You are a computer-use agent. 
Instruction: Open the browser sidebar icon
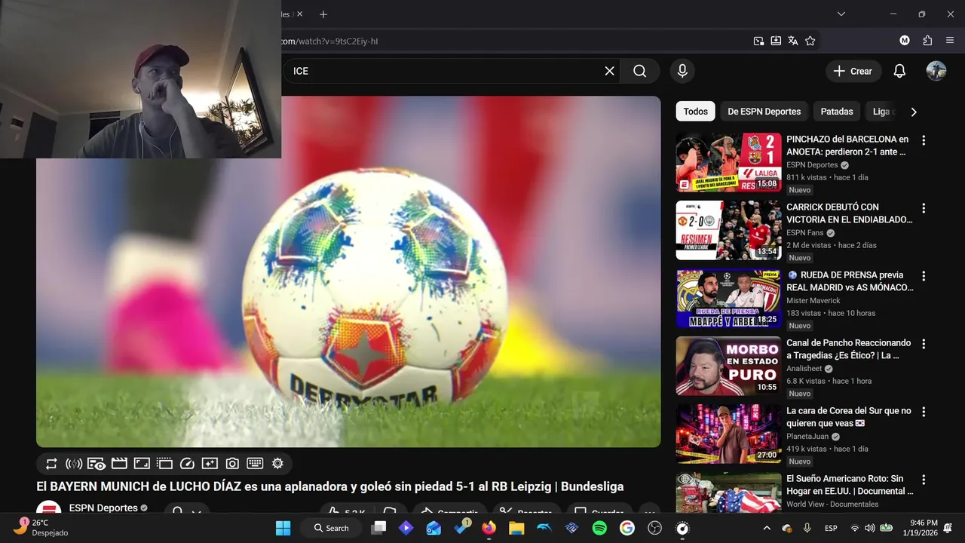click(x=951, y=41)
